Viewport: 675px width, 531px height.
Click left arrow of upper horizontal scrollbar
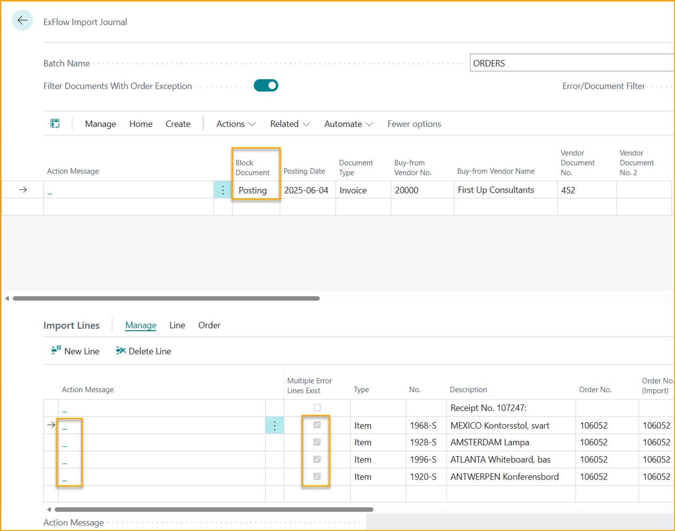7,298
